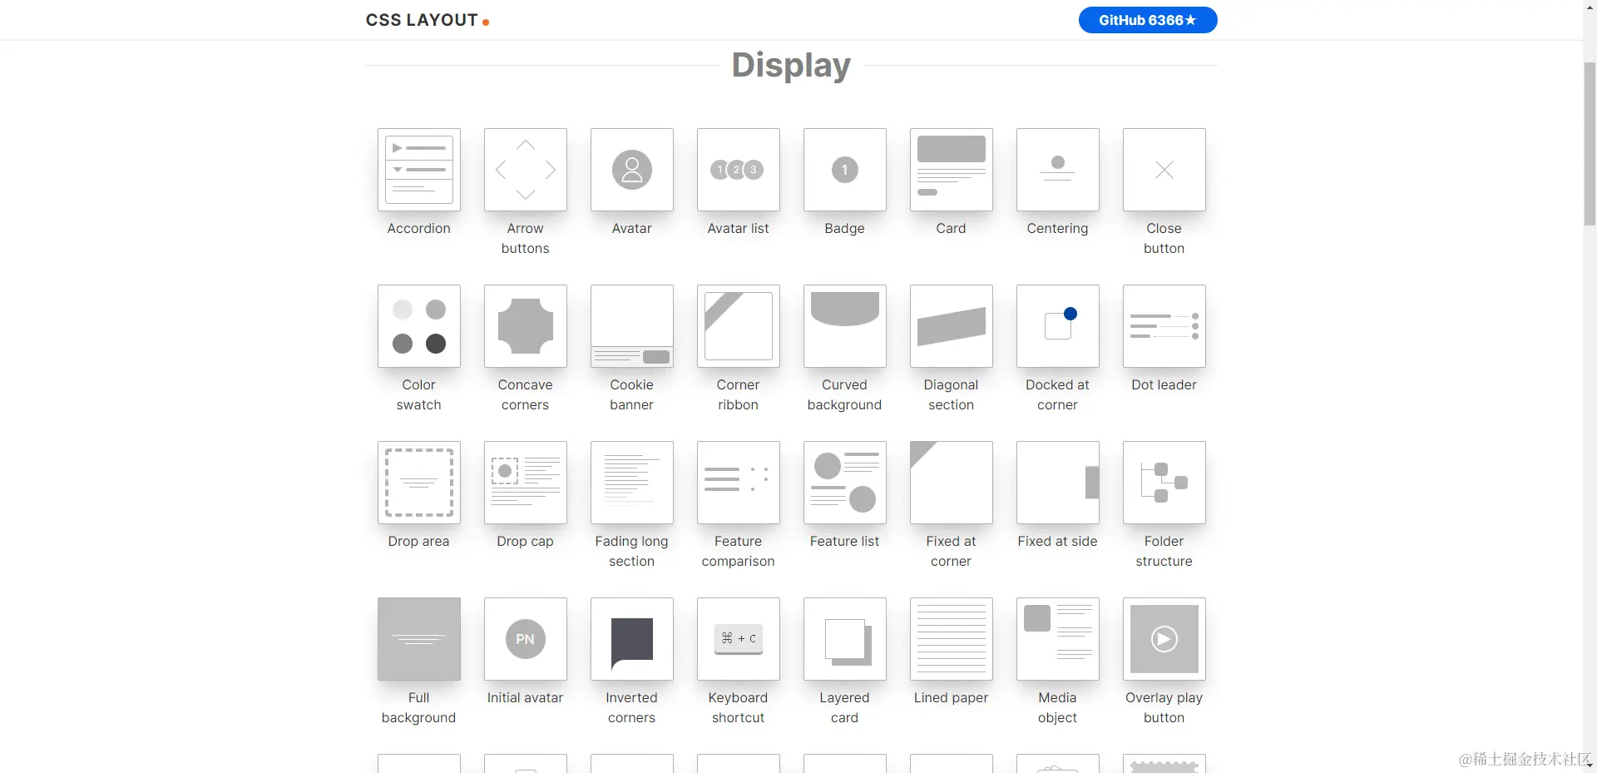Follow the Lined paper text link
The width and height of the screenshot is (1597, 773).
point(952,697)
